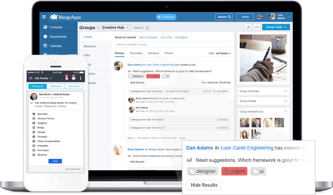Screen dimensions: 333x195
Task: Click Kevin's profile avatar in the header
Action: pyautogui.click(x=272, y=17)
